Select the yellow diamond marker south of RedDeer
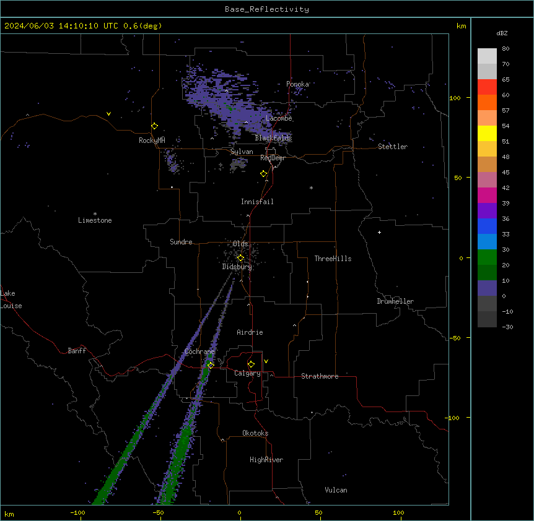Image resolution: width=534 pixels, height=521 pixels. point(264,174)
